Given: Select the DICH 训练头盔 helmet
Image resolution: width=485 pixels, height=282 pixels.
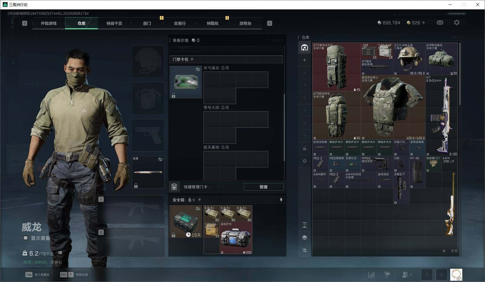Looking at the screenshot, I should (409, 59).
